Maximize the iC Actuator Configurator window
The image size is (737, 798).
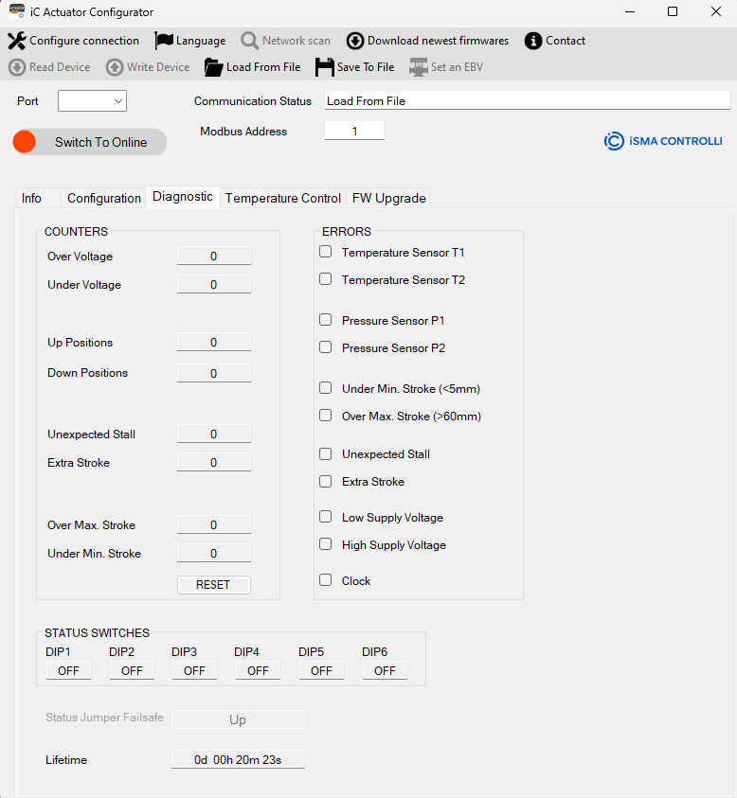click(x=673, y=11)
